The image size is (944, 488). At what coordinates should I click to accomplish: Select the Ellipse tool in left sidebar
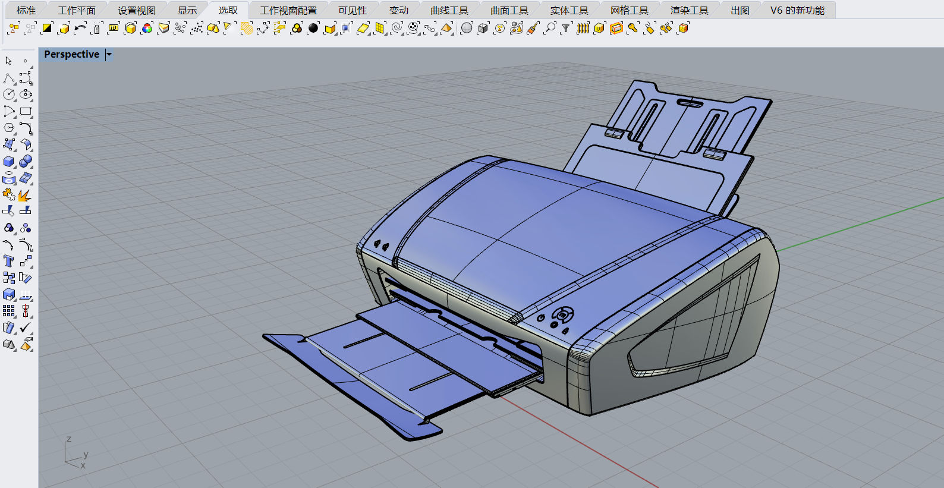tap(26, 95)
